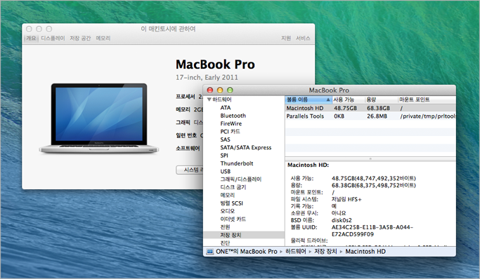The image size is (480, 279).
Task: Click the 0KB available cell
Action: tap(339, 116)
